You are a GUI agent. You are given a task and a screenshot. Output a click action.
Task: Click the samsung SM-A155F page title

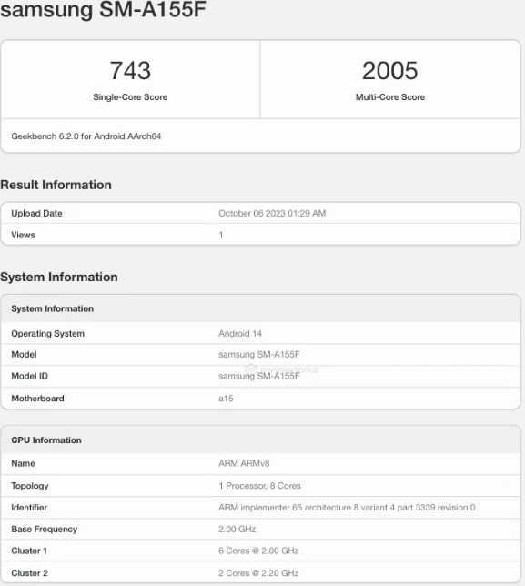(103, 9)
